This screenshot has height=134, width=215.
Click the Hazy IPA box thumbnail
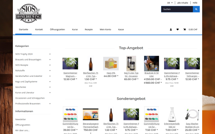pos(111,64)
